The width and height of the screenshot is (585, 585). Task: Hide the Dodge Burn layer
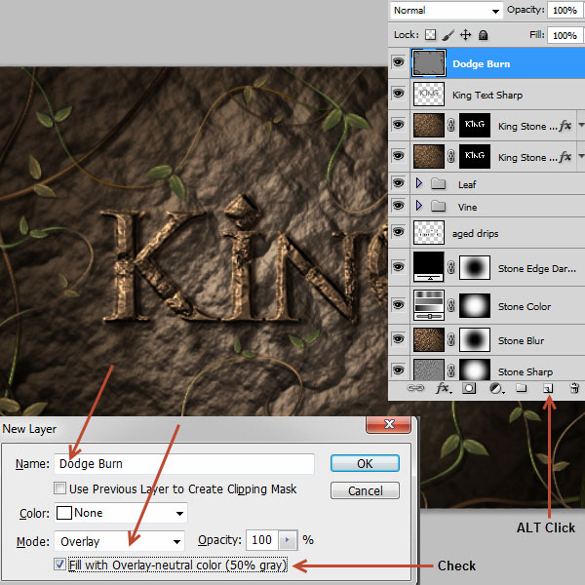pos(399,62)
